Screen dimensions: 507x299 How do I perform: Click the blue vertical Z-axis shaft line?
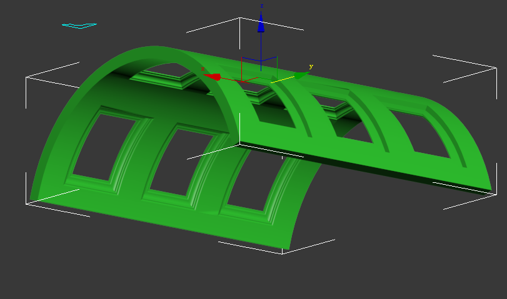(261, 50)
